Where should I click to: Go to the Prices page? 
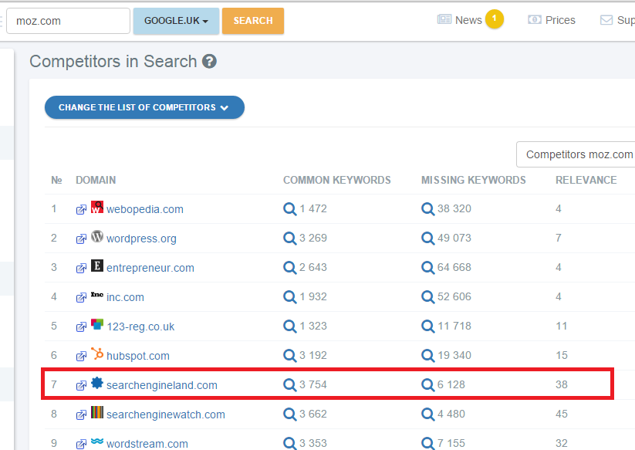(x=552, y=20)
